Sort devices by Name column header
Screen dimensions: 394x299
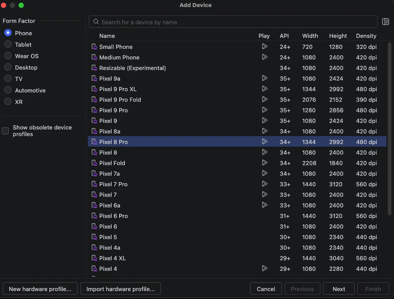(107, 36)
